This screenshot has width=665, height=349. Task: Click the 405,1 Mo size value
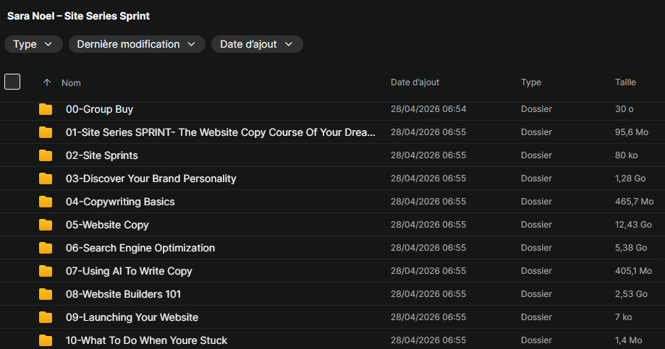(633, 271)
